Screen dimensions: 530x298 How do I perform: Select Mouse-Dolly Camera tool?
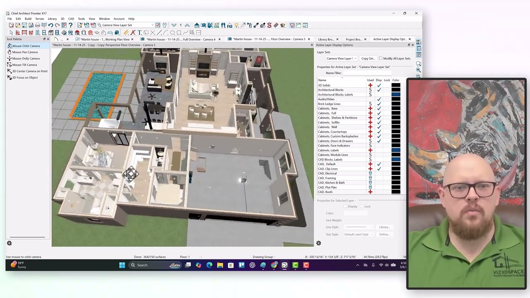pyautogui.click(x=26, y=58)
